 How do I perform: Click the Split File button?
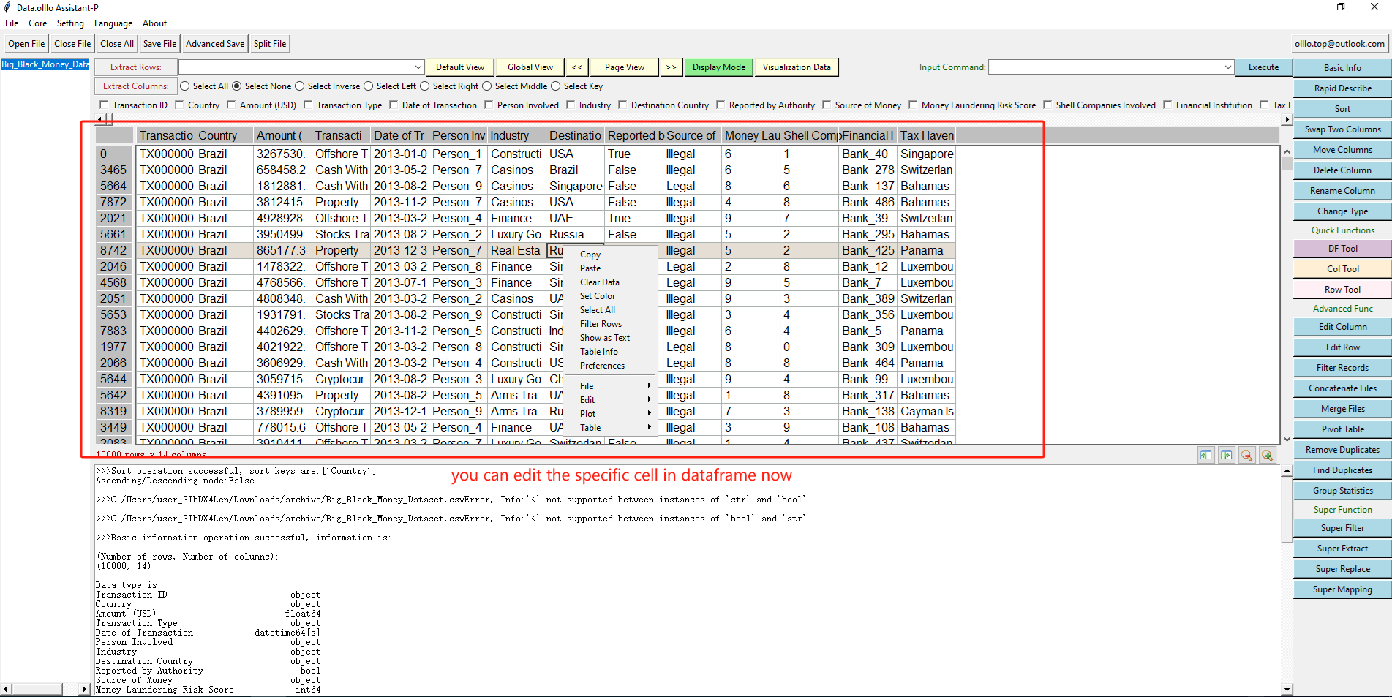click(270, 44)
